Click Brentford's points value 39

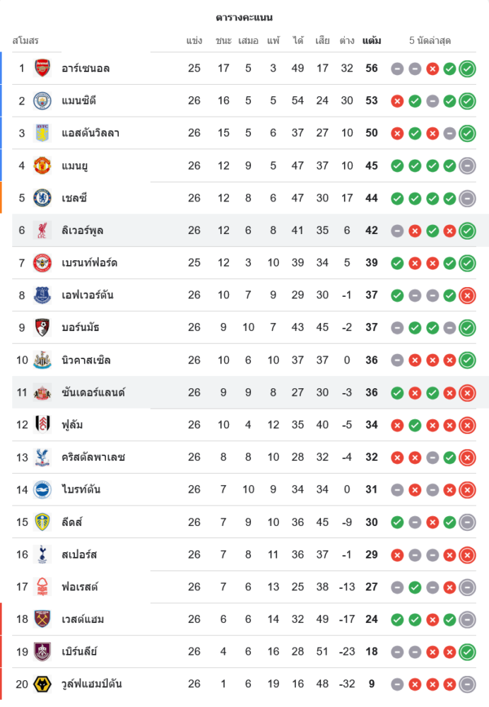372,263
